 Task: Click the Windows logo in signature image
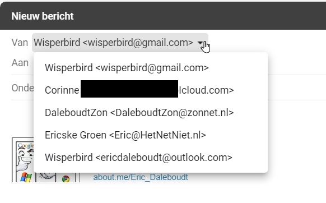[x=26, y=177]
